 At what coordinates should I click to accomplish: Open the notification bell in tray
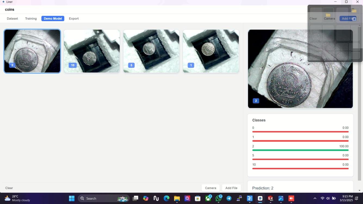(357, 198)
